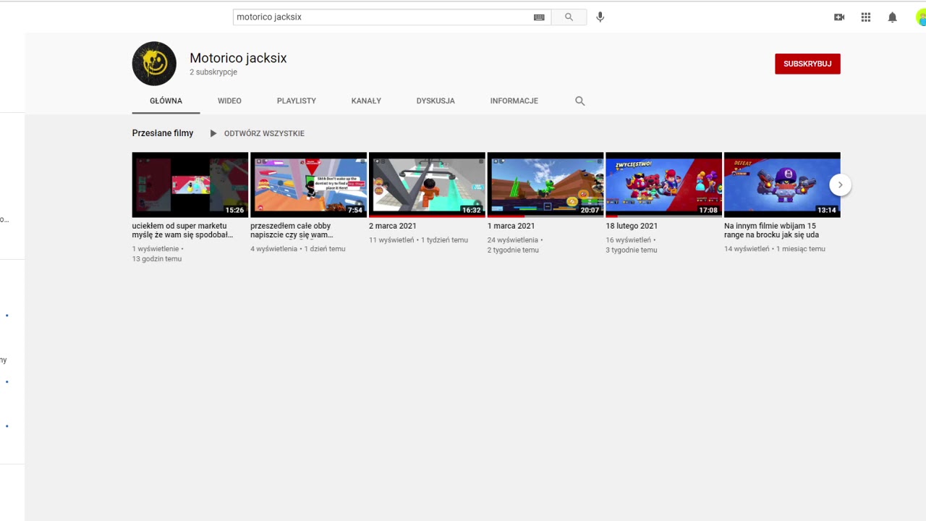Click the Motorico jacksix channel avatar

point(154,64)
